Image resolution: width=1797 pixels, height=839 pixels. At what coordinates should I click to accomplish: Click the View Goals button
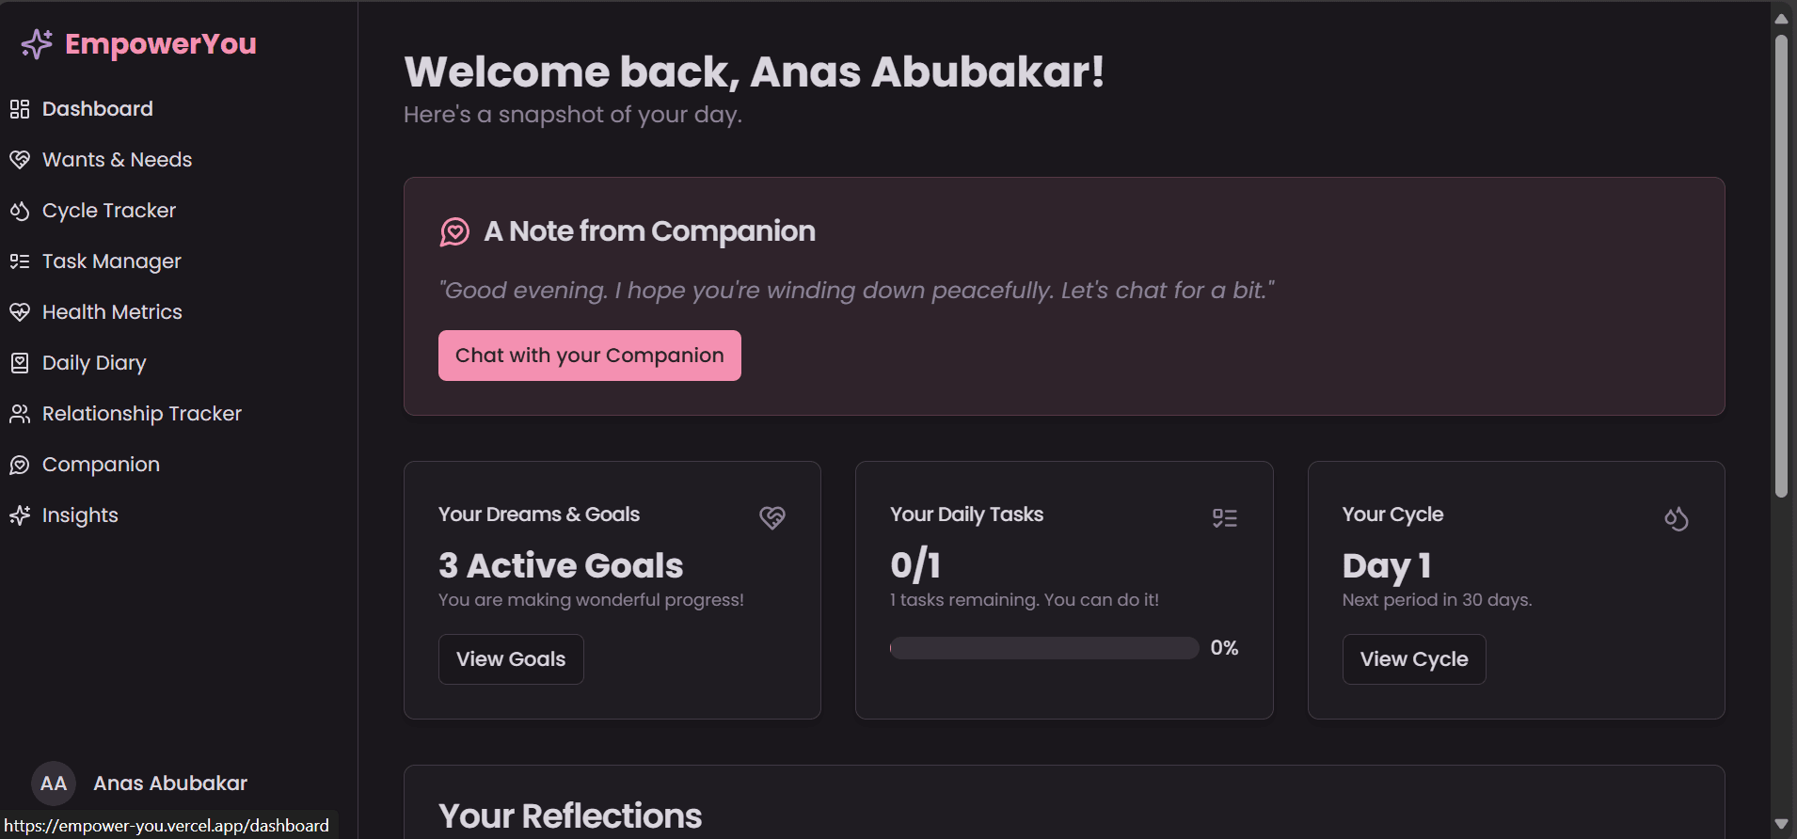(511, 659)
